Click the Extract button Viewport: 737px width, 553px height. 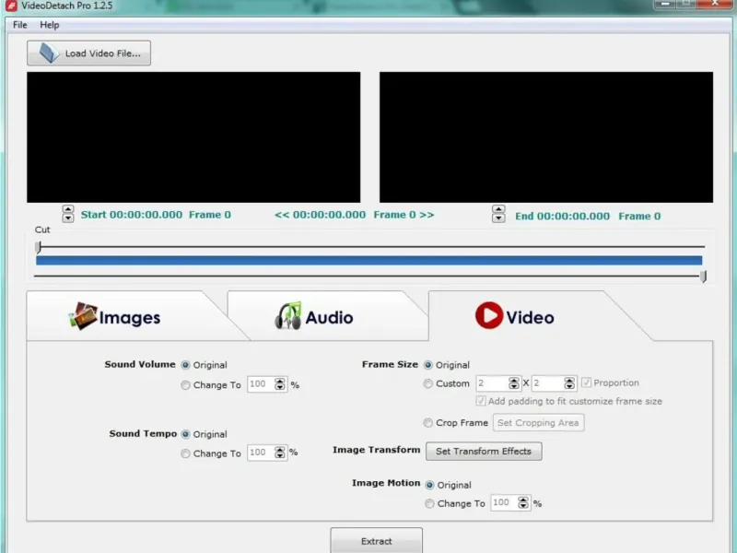click(377, 541)
